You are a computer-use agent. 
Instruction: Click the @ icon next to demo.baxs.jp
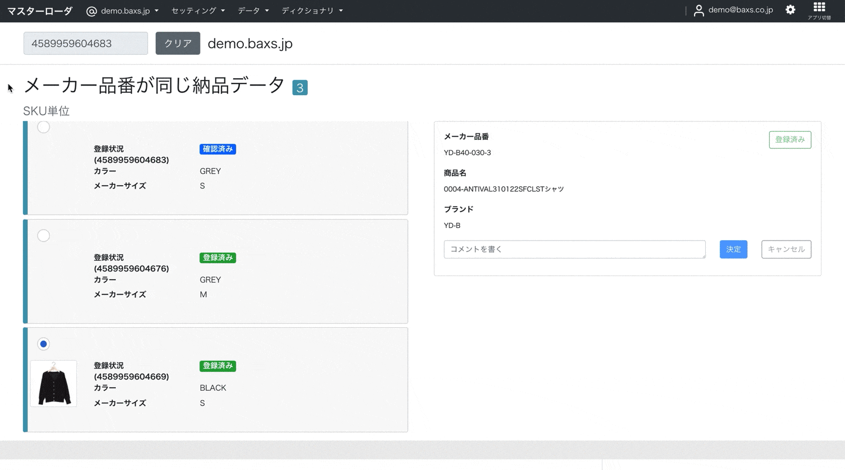pyautogui.click(x=91, y=10)
